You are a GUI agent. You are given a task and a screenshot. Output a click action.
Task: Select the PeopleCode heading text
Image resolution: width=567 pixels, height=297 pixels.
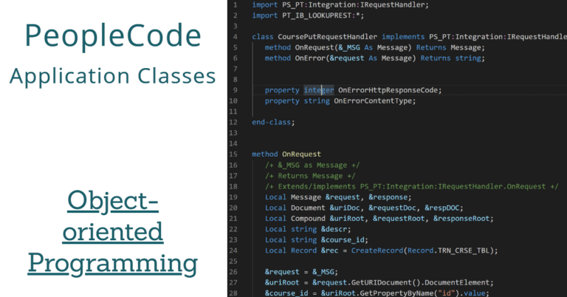click(113, 35)
